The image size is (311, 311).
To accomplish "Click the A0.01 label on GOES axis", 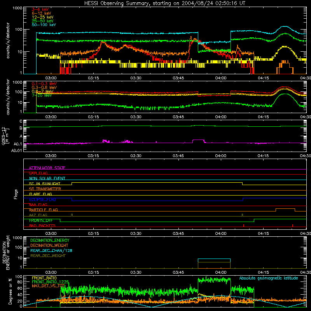I will (x=16, y=150).
